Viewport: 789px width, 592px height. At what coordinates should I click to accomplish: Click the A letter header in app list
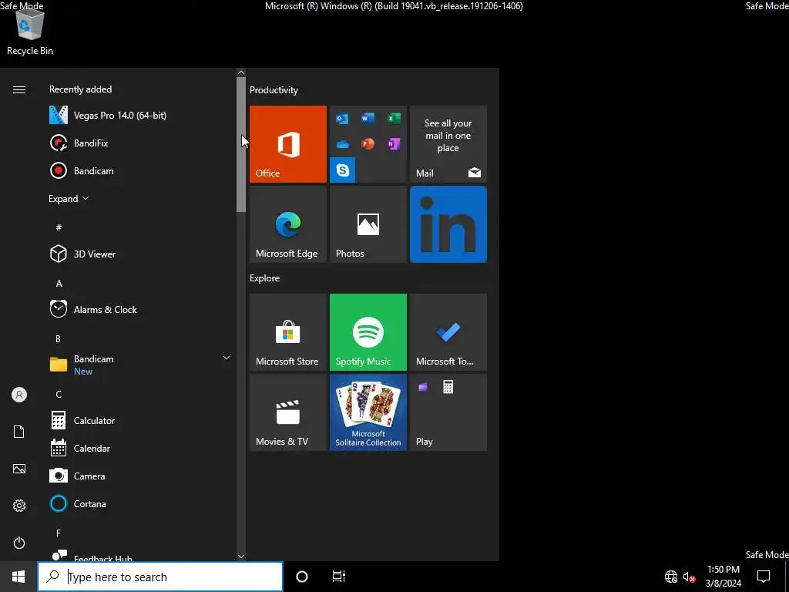coord(59,284)
